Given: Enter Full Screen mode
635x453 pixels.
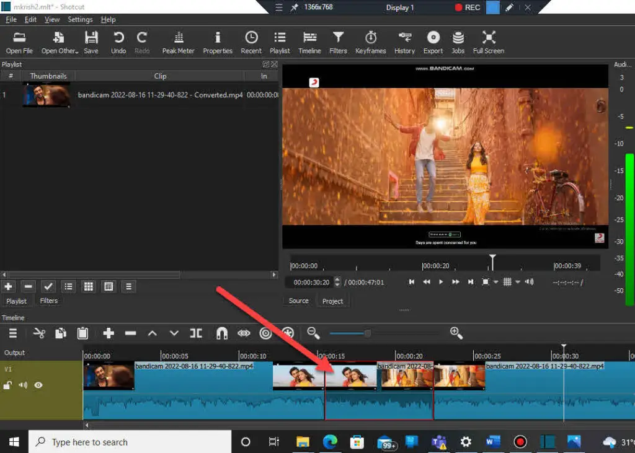Looking at the screenshot, I should tap(489, 43).
